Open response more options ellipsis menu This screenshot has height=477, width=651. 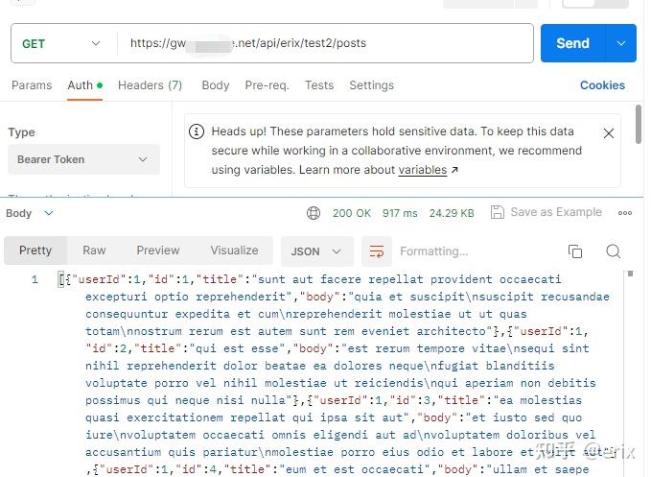(625, 213)
